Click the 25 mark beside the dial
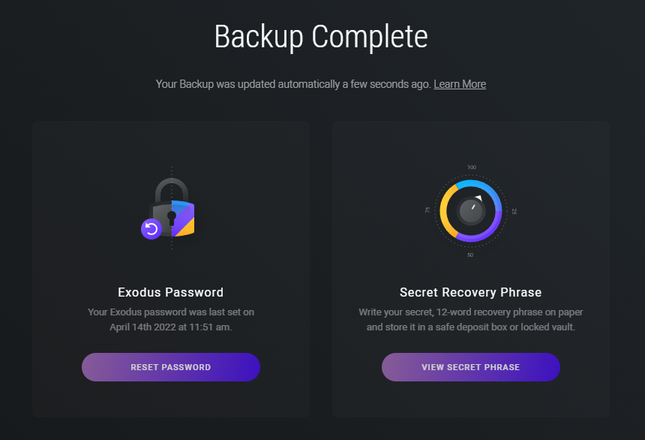 point(514,211)
